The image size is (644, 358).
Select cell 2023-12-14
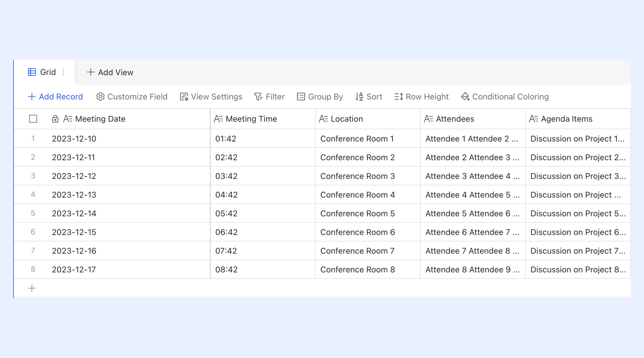(x=129, y=213)
